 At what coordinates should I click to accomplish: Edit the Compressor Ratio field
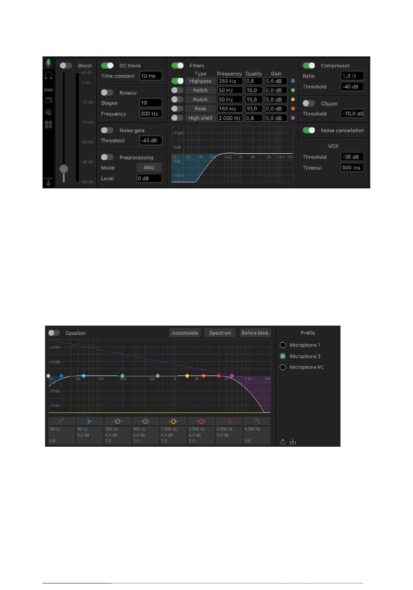pos(352,76)
